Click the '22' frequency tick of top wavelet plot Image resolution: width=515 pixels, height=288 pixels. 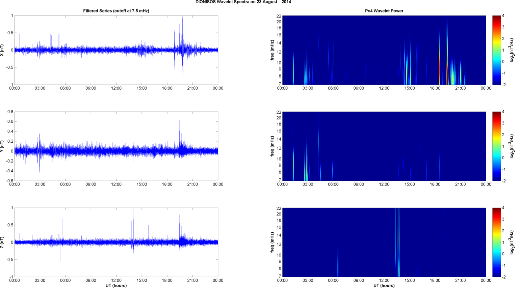[279, 16]
